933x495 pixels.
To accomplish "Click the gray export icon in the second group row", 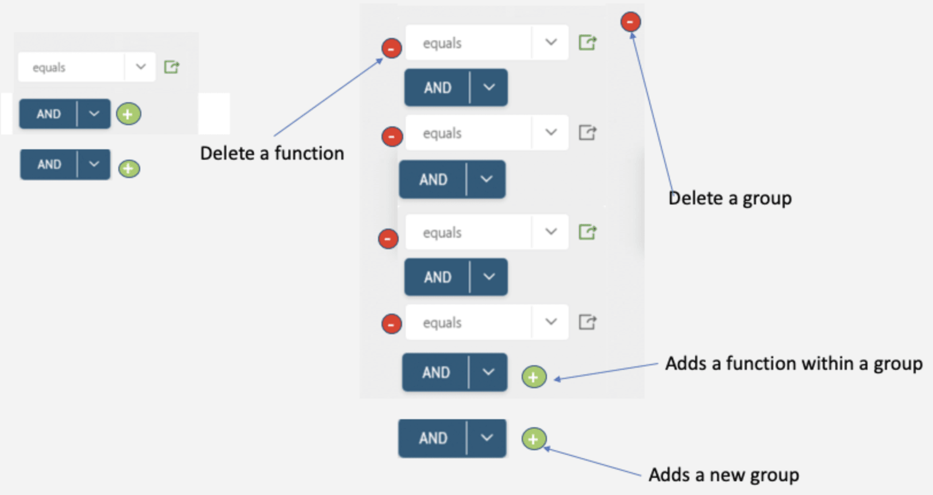I will coord(587,133).
